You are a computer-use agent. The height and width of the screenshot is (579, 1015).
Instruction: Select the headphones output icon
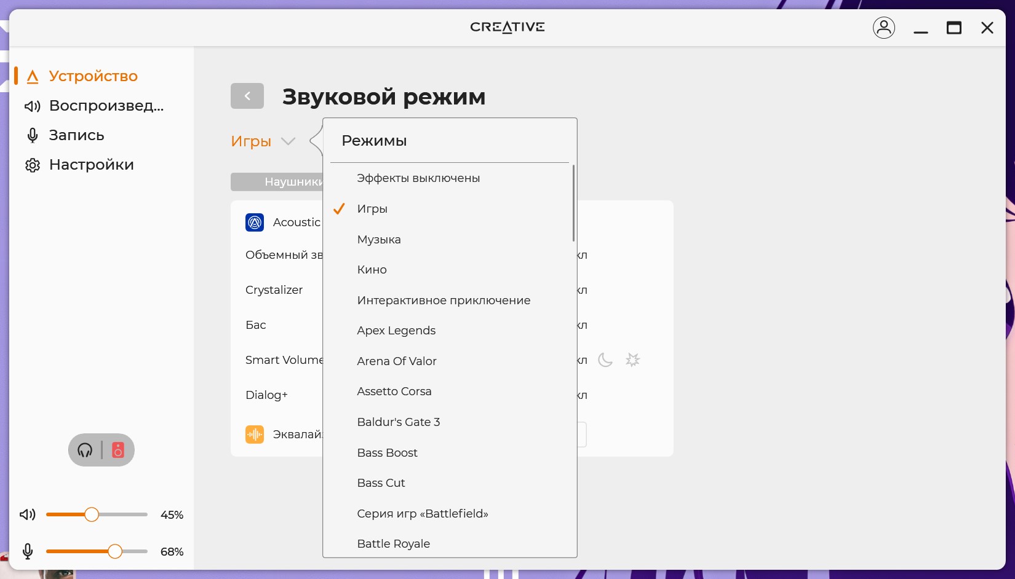tap(85, 450)
